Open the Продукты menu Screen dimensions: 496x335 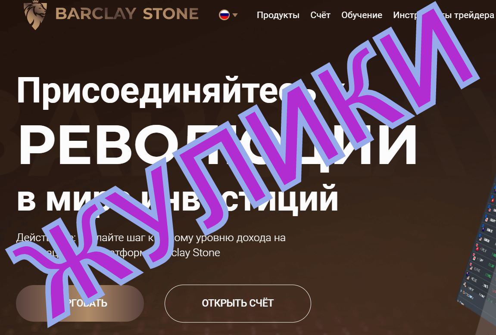coord(278,15)
